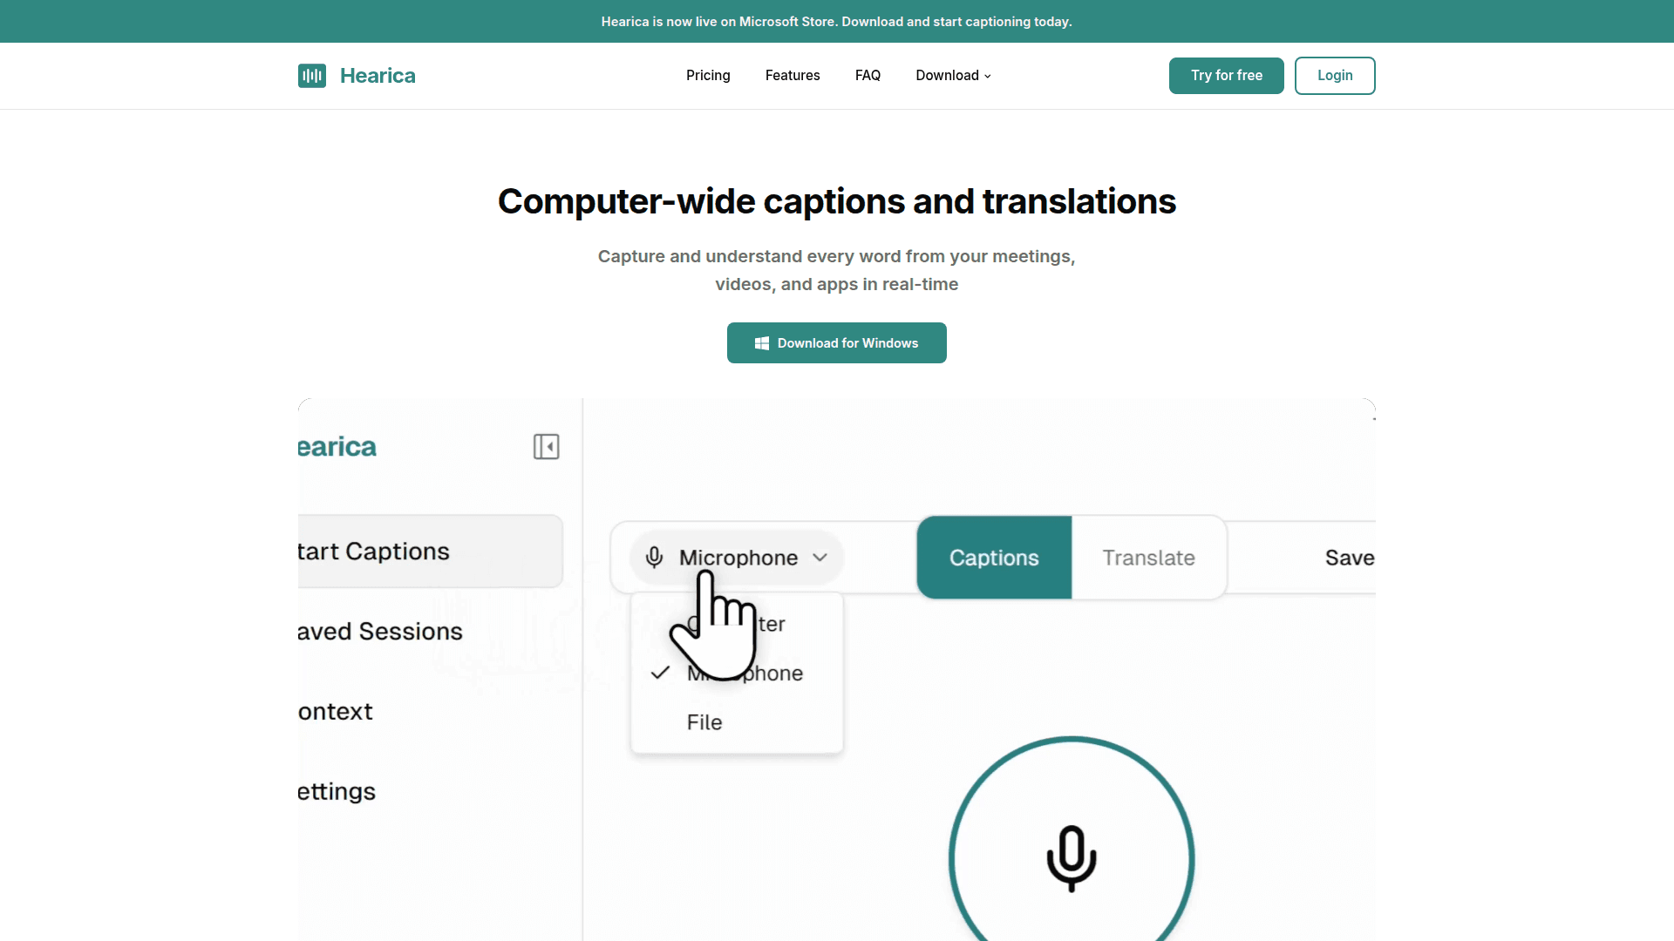The height and width of the screenshot is (941, 1674).
Task: Open the FAQ navigation link
Action: pyautogui.click(x=868, y=76)
